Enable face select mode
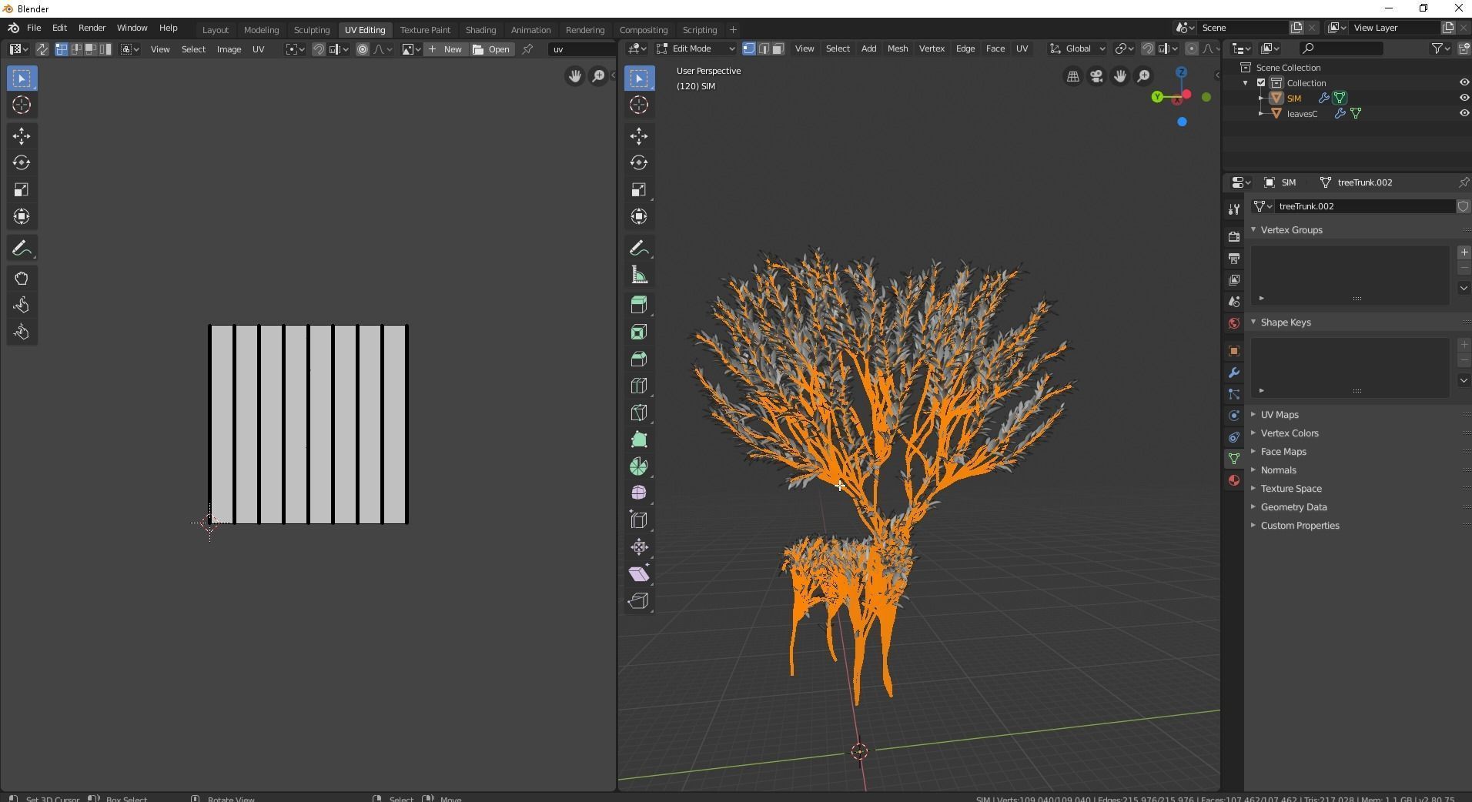The image size is (1472, 802). (778, 48)
